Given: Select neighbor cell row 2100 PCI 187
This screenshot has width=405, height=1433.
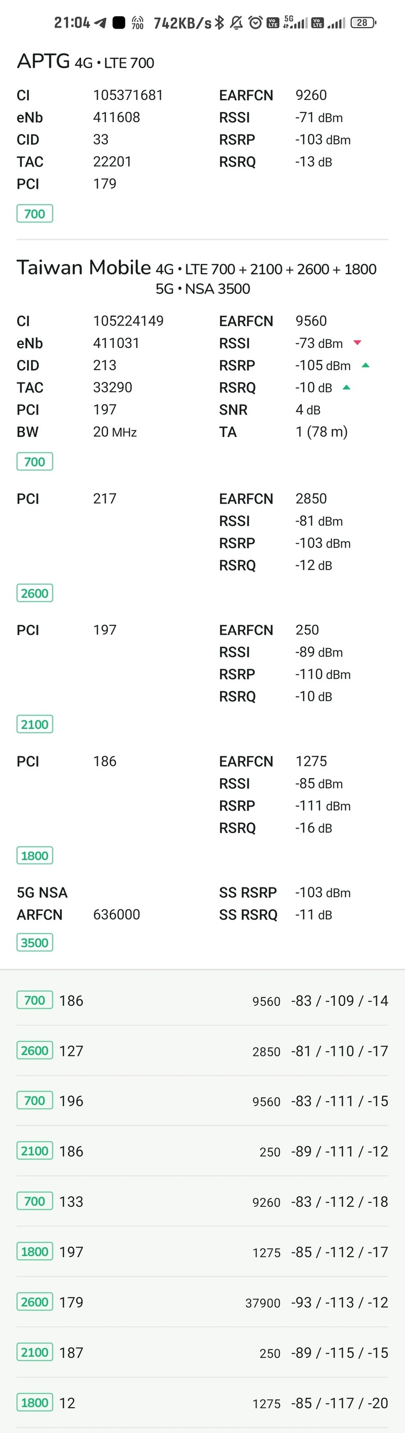Looking at the screenshot, I should click(x=202, y=1352).
